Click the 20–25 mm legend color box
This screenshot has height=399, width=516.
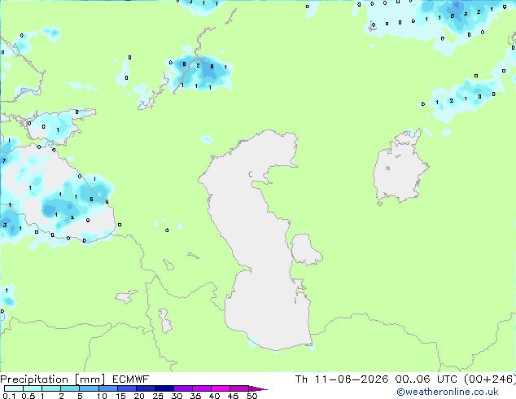coord(145,388)
